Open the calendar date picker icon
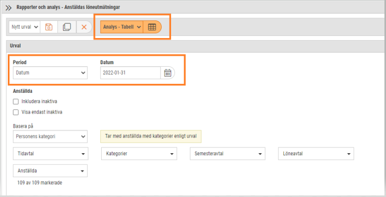 tap(167, 73)
